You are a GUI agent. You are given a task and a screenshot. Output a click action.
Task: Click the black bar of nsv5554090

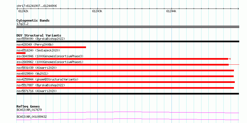[x=128, y=41]
